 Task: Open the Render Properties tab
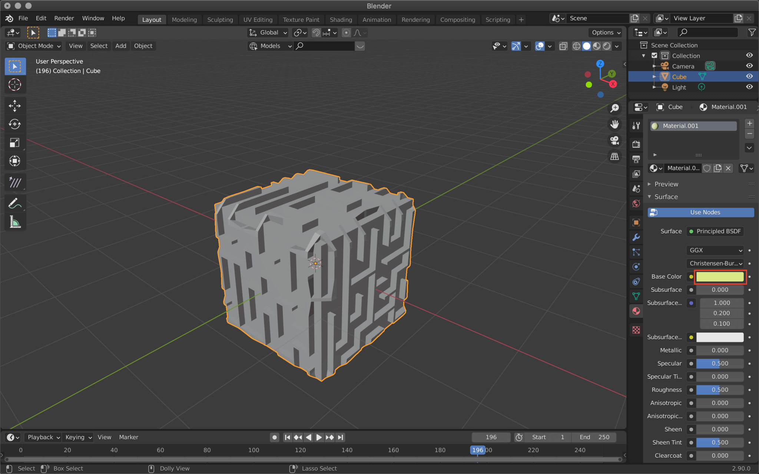coord(636,144)
